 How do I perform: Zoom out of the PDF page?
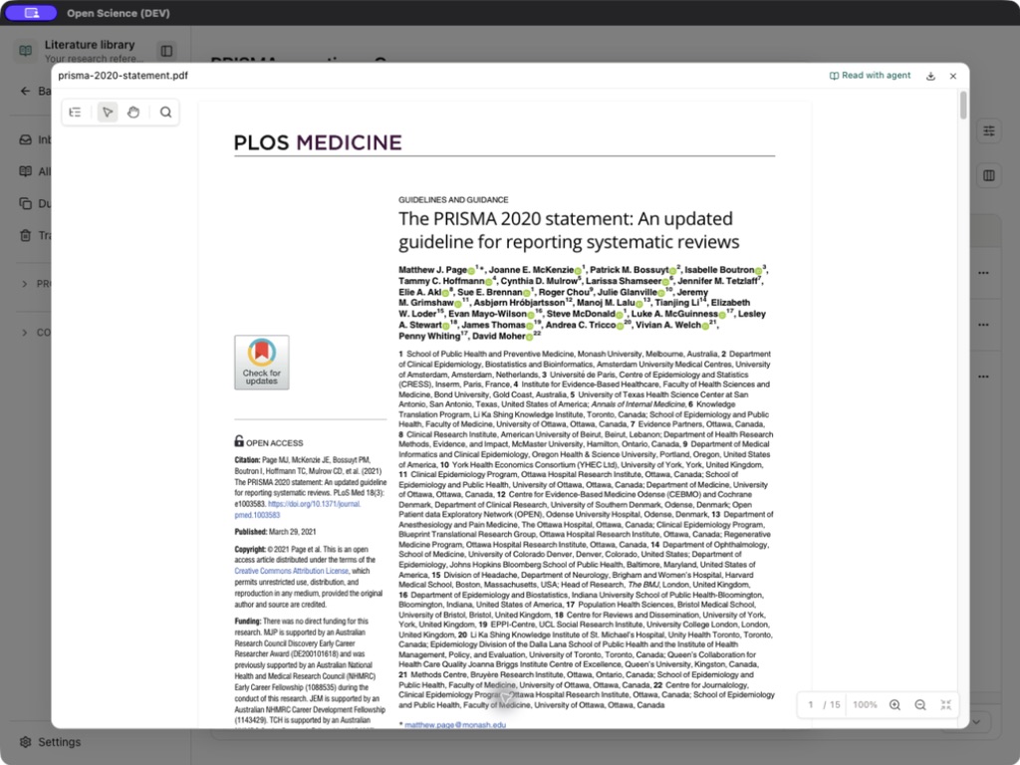(x=920, y=704)
